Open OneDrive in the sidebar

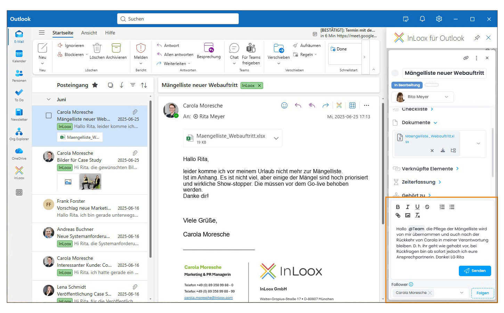click(x=19, y=153)
